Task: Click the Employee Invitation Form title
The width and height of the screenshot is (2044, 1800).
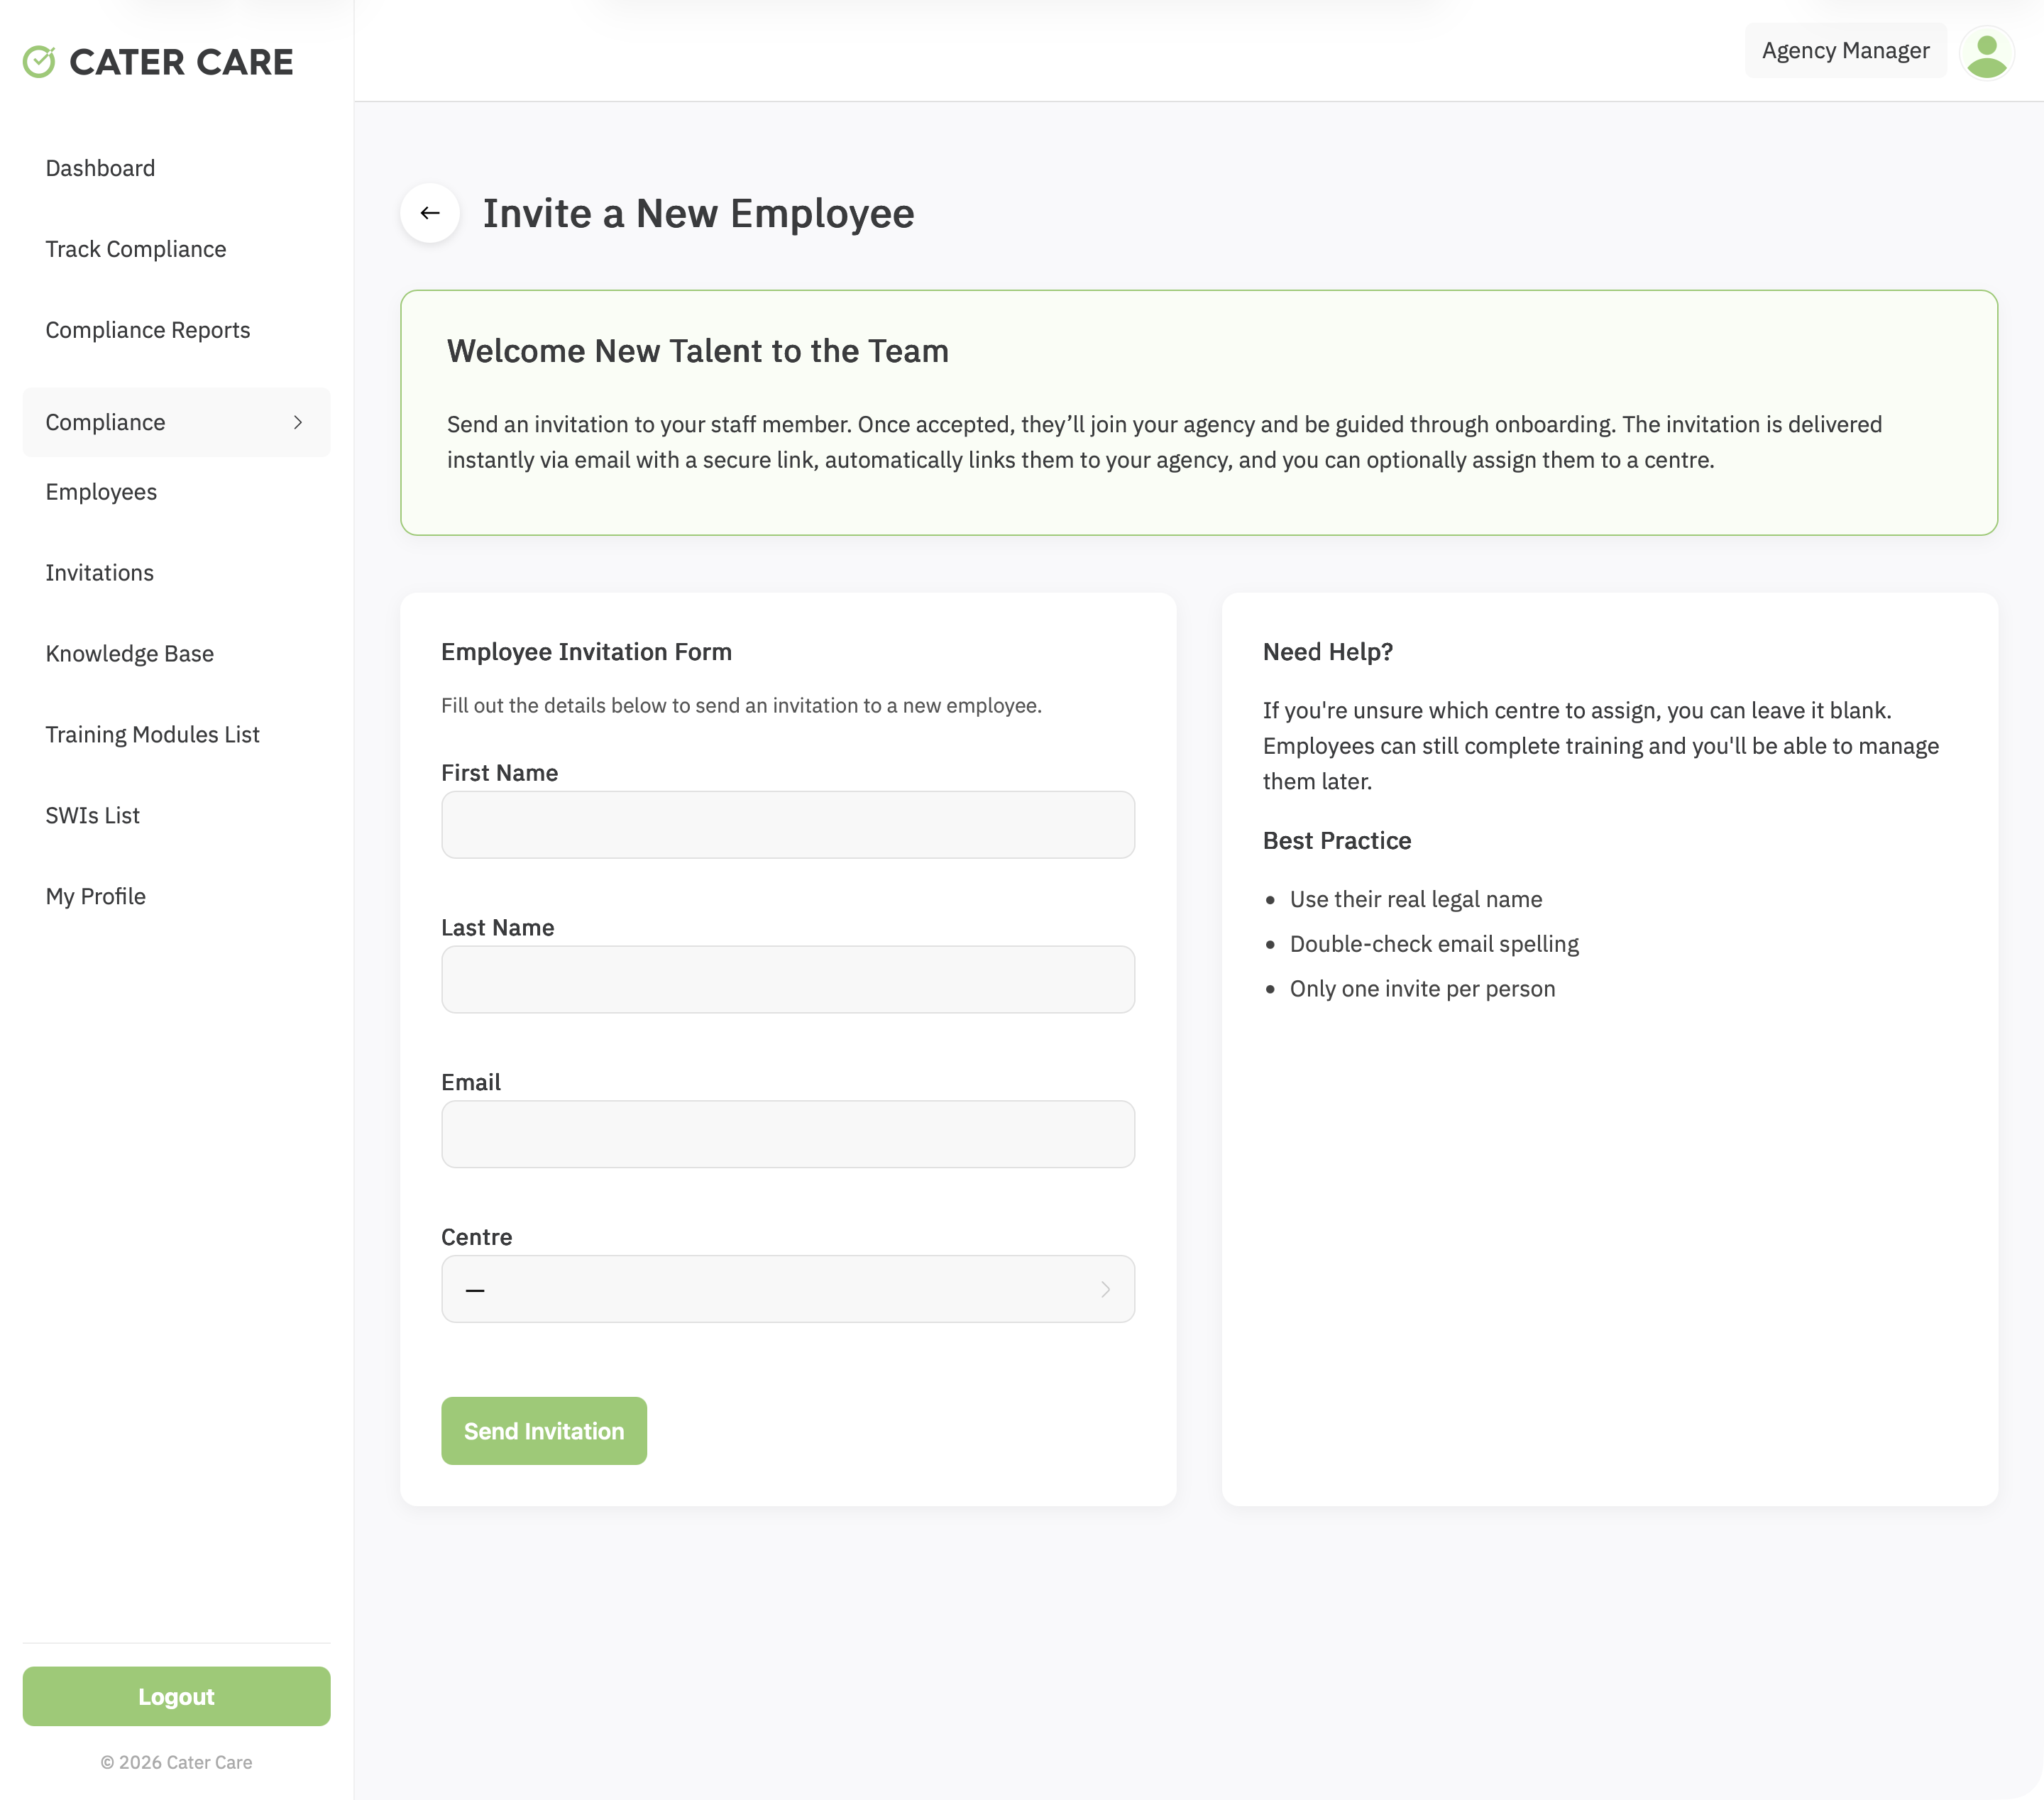Action: pos(586,652)
